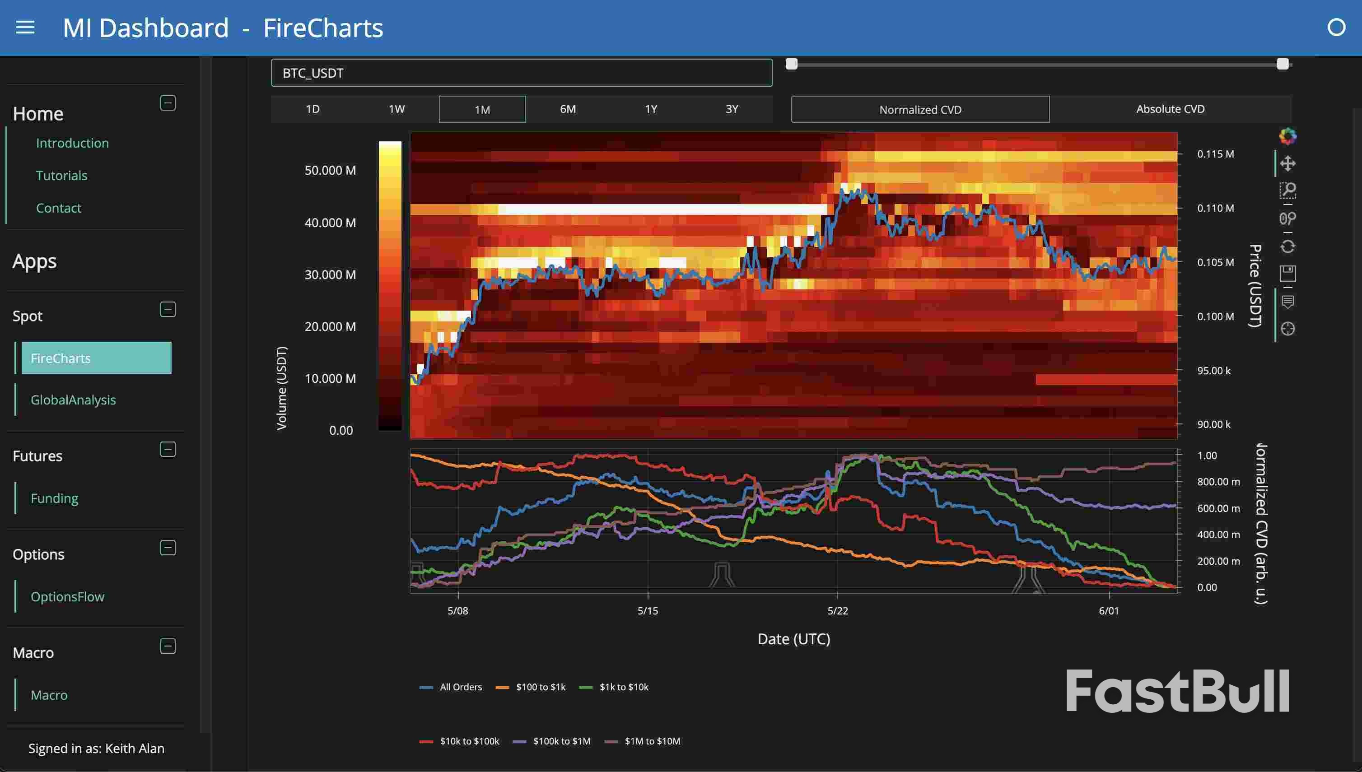Select the 6M timeframe tab
The width and height of the screenshot is (1362, 772).
coord(568,109)
